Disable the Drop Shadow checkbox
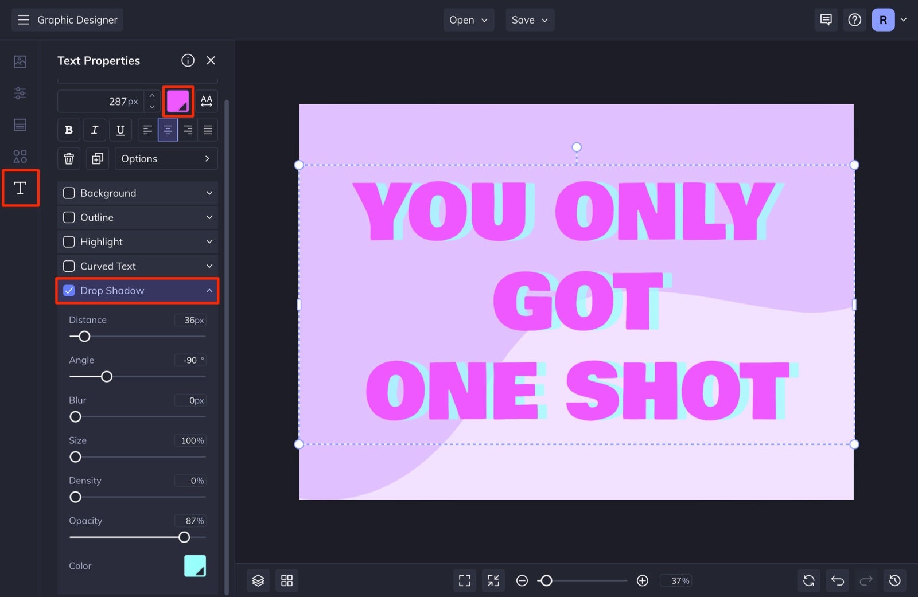Screen dimensions: 918x597 [69, 290]
